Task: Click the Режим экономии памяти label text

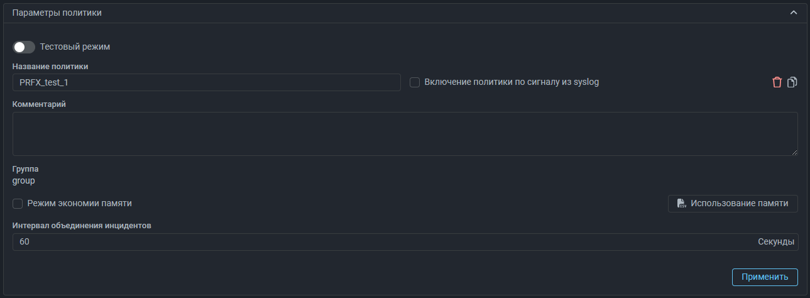Action: click(79, 203)
